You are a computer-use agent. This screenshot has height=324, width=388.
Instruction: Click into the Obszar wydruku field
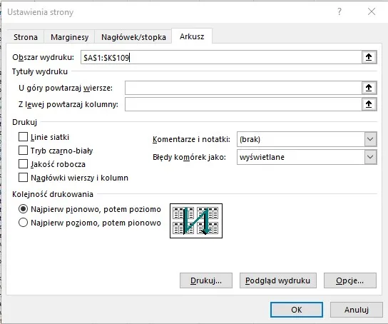coord(221,57)
